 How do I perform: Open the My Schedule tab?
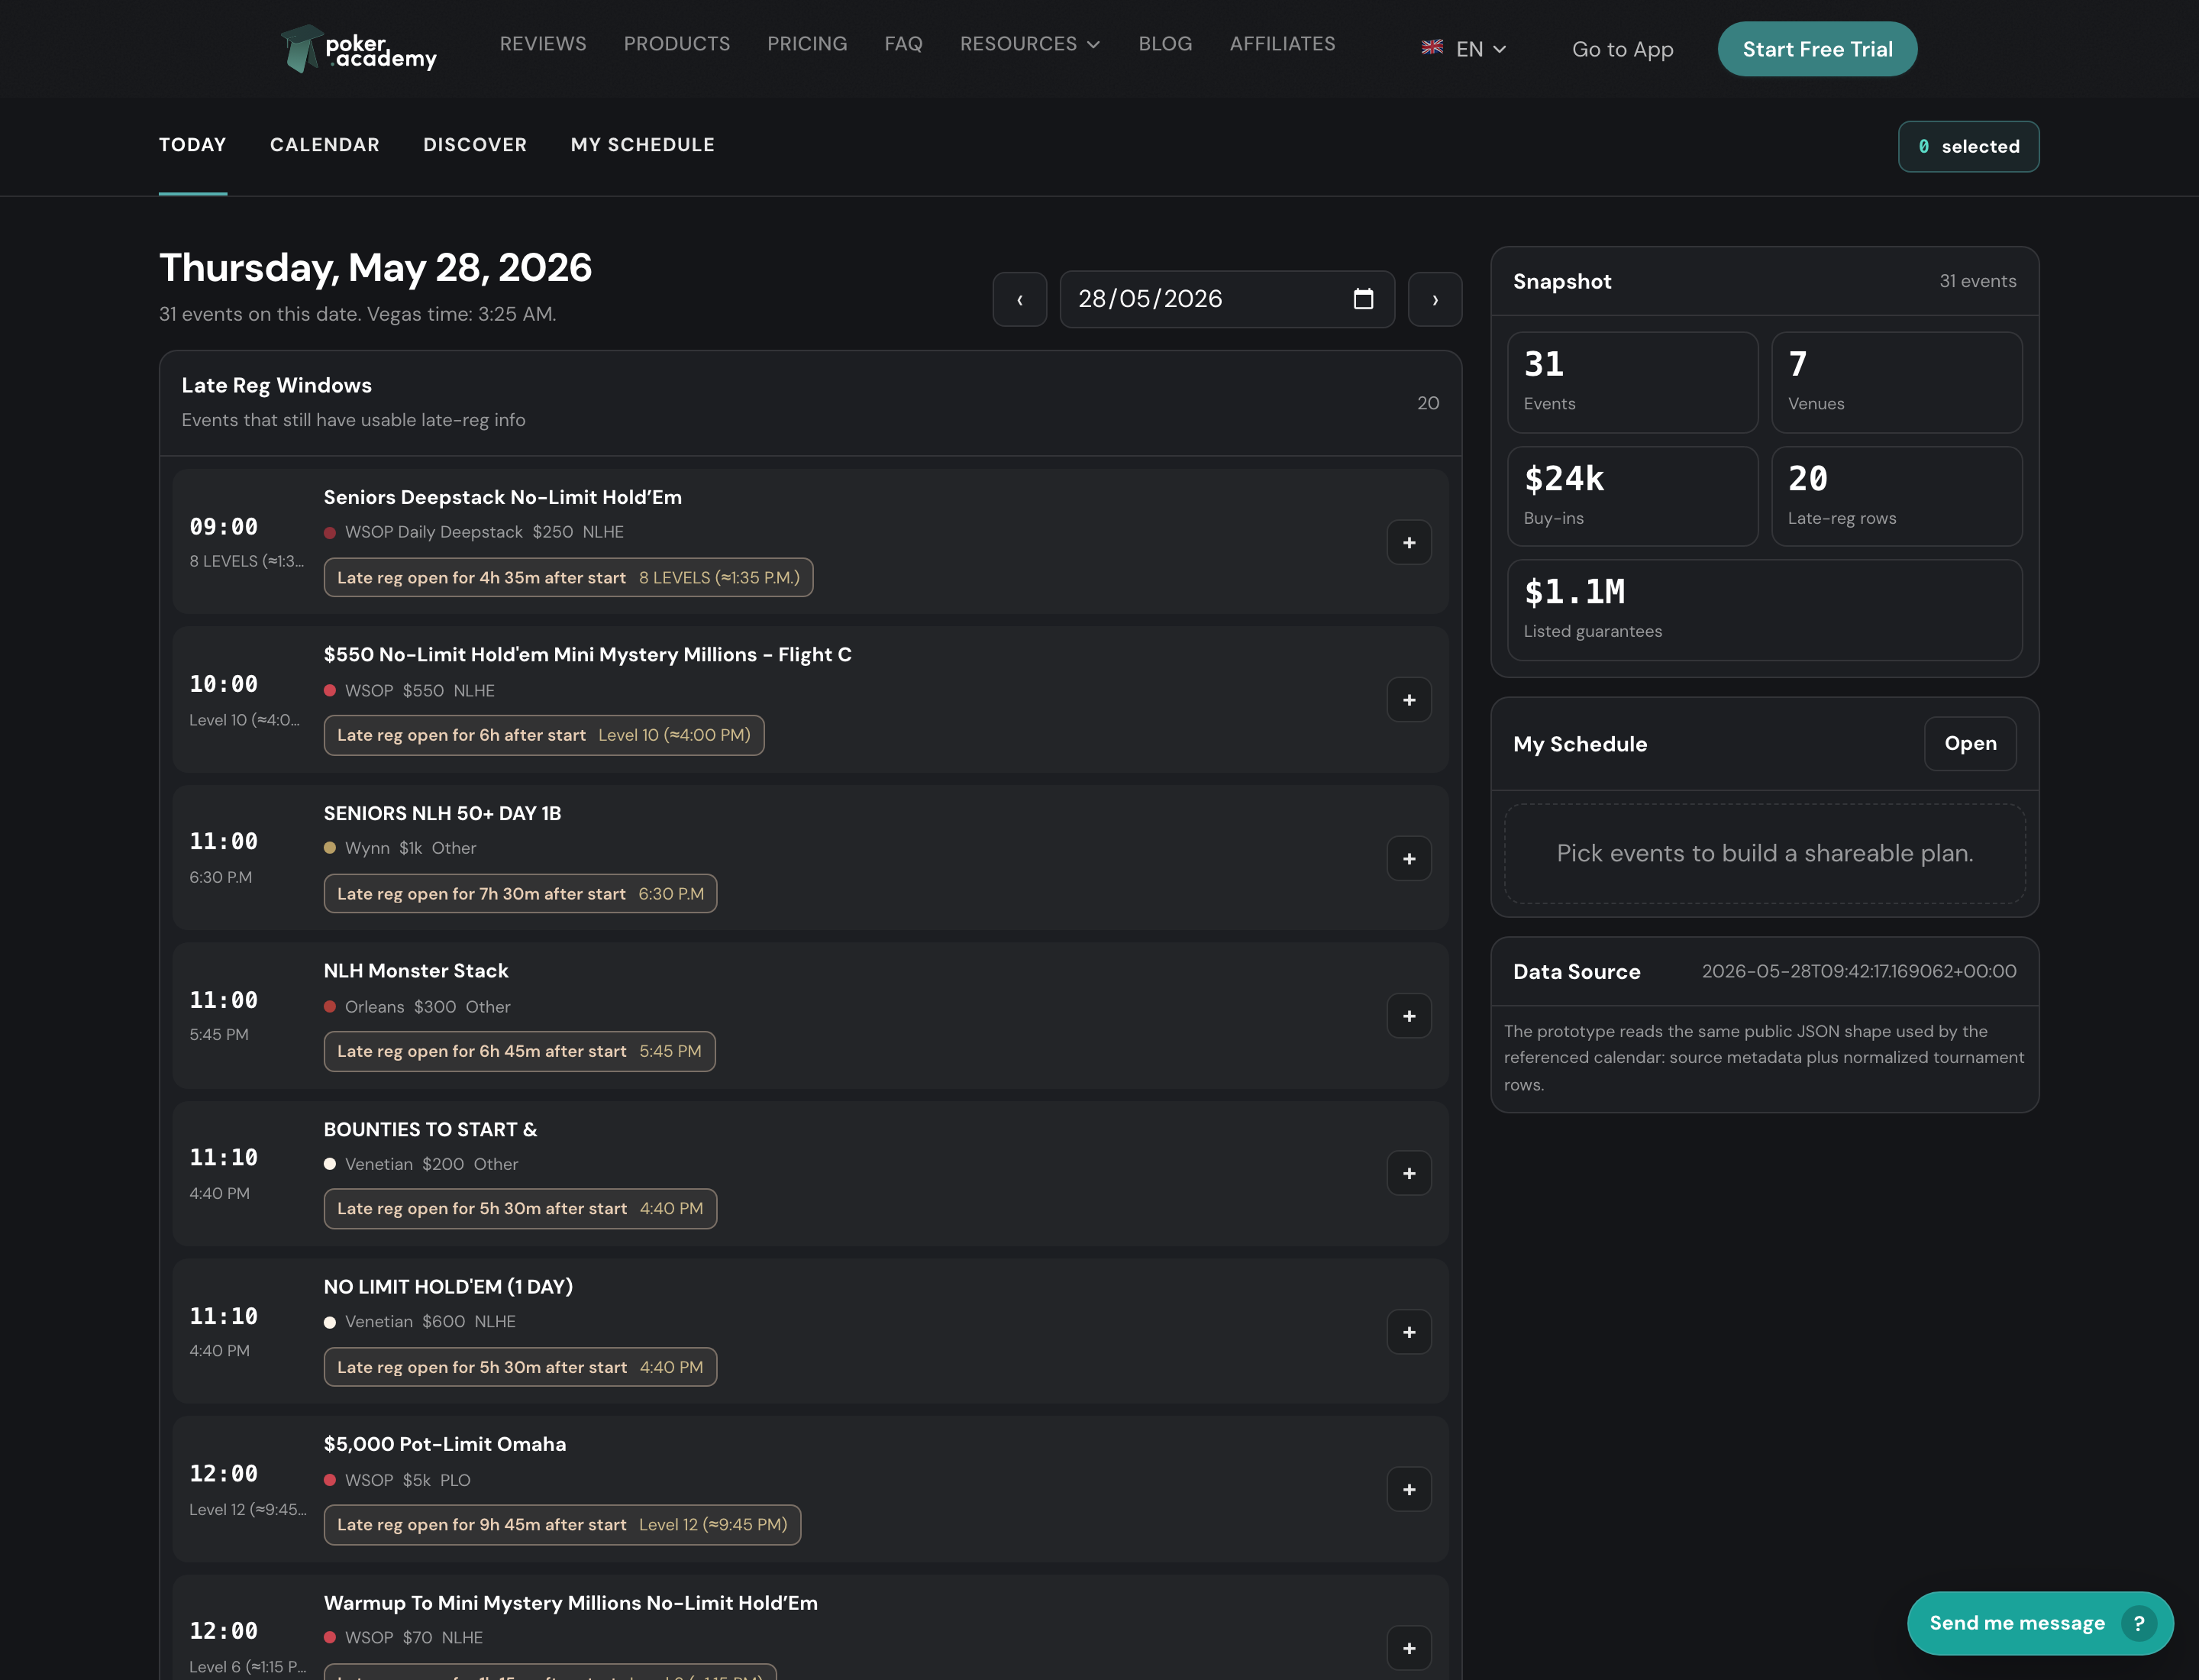coord(643,145)
